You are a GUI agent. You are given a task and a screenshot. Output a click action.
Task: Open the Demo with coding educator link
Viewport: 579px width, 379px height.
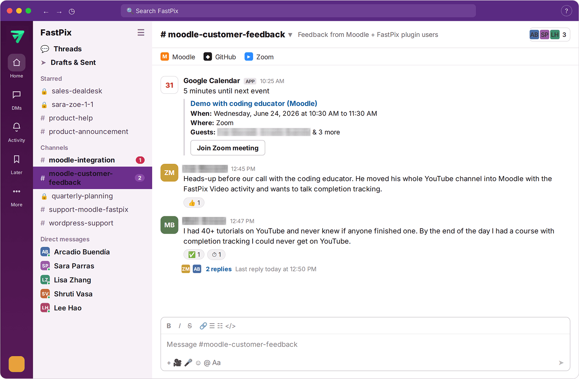click(x=254, y=103)
